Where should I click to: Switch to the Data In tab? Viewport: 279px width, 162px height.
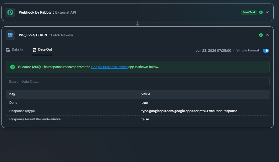click(14, 50)
